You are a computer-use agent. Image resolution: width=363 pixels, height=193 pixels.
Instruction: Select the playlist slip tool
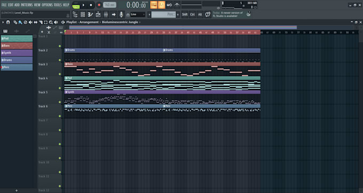[x=36, y=22]
